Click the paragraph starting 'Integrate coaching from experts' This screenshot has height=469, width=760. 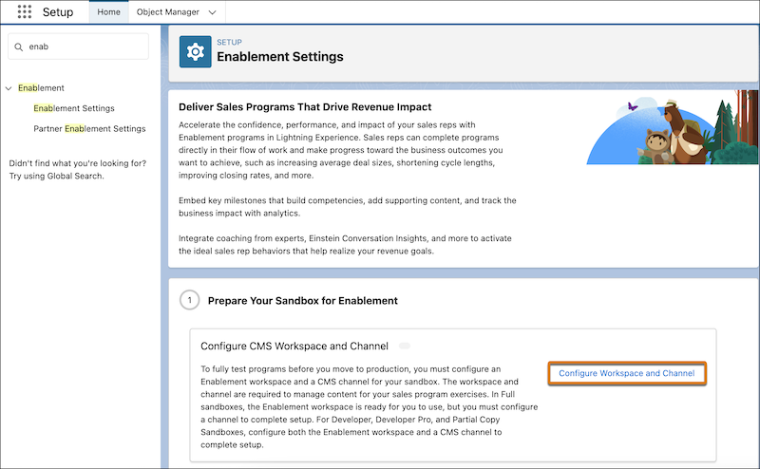[x=345, y=245]
